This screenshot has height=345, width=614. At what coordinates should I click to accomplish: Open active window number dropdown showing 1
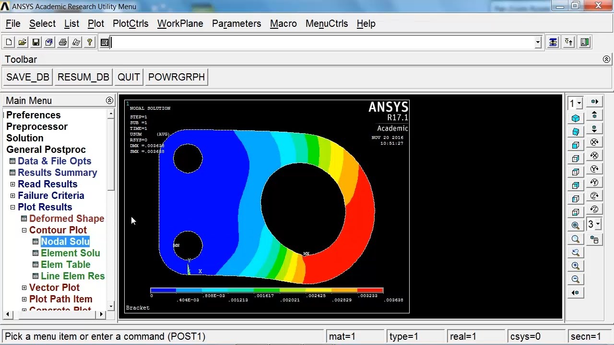point(579,103)
